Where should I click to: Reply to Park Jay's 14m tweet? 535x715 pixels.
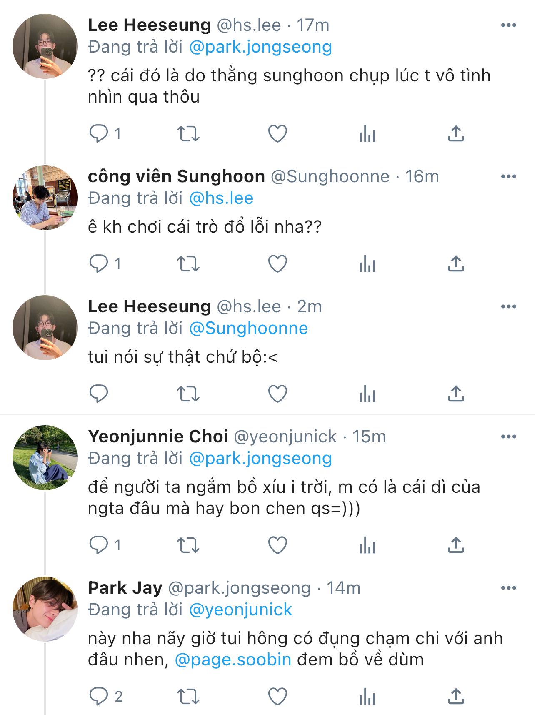pyautogui.click(x=99, y=697)
